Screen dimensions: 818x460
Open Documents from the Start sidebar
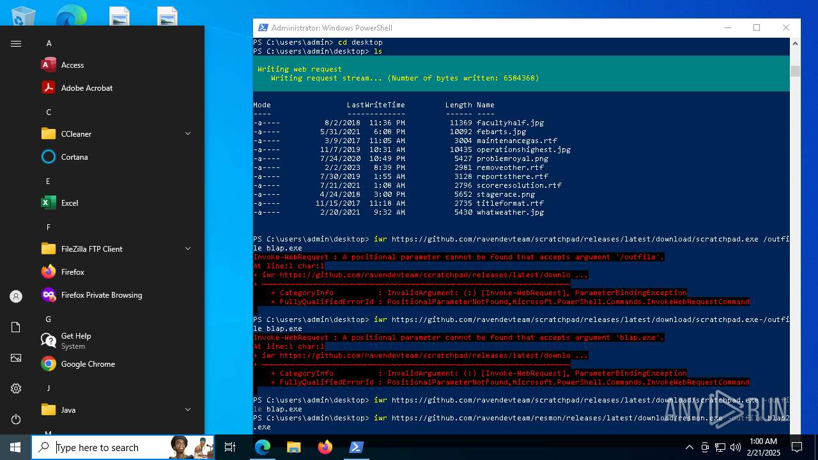(16, 327)
